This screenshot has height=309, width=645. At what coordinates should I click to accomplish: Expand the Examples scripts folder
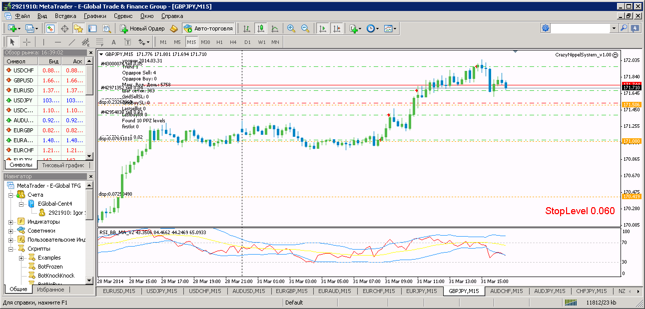[x=21, y=258]
